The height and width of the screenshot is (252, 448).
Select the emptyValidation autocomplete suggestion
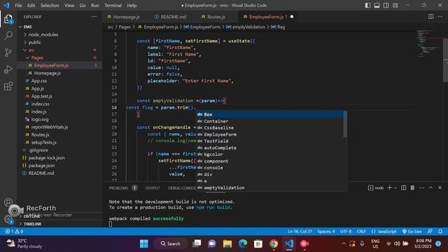point(270,188)
